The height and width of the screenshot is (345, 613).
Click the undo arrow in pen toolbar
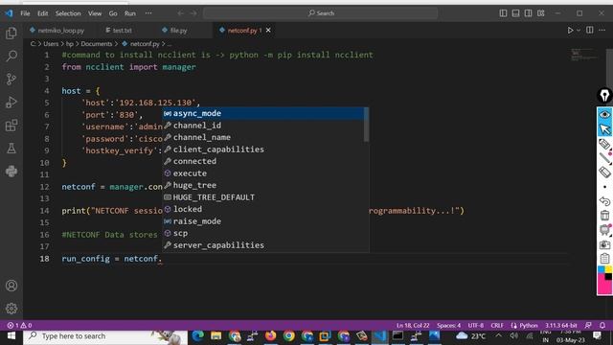(604, 201)
